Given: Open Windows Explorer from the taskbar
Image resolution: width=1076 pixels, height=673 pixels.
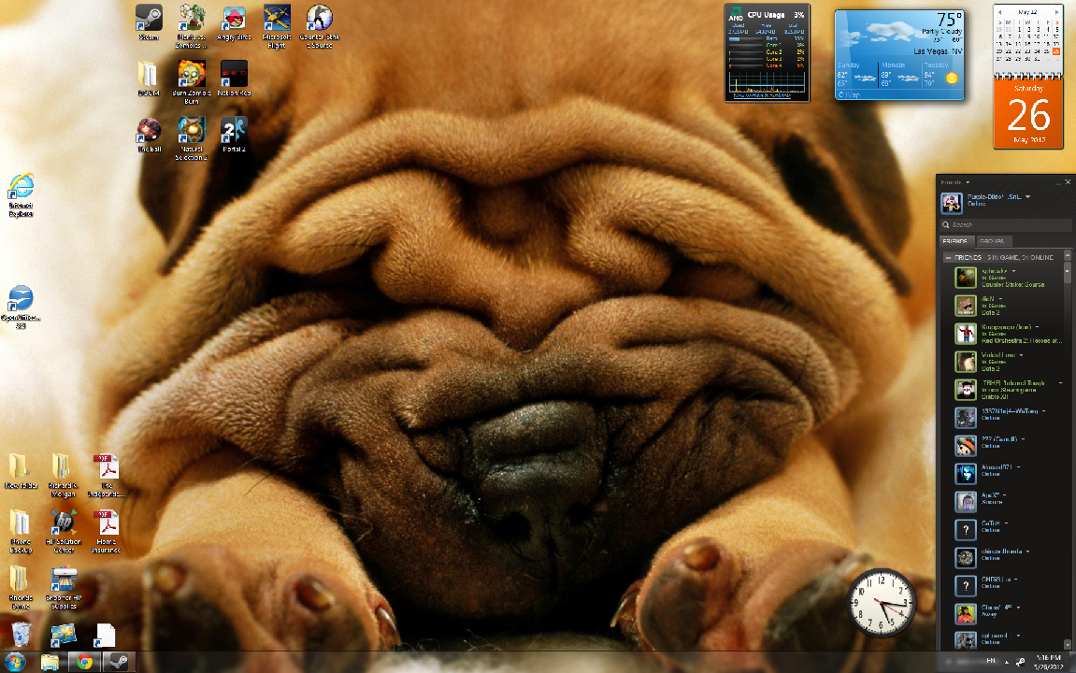Looking at the screenshot, I should coord(50,662).
